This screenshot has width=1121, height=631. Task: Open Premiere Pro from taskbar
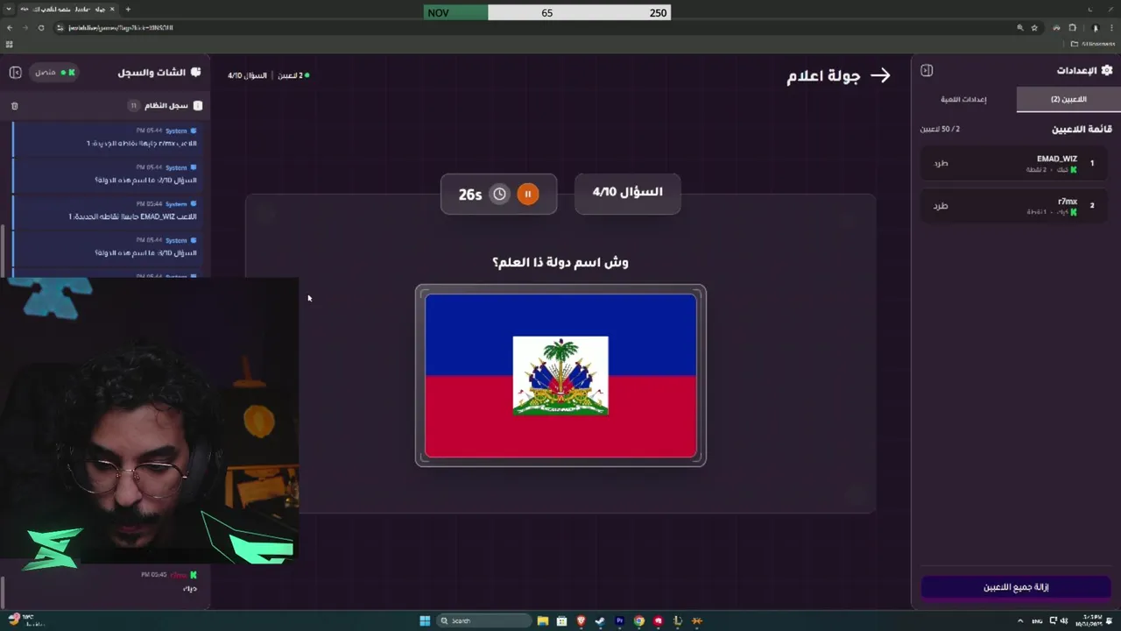click(619, 620)
